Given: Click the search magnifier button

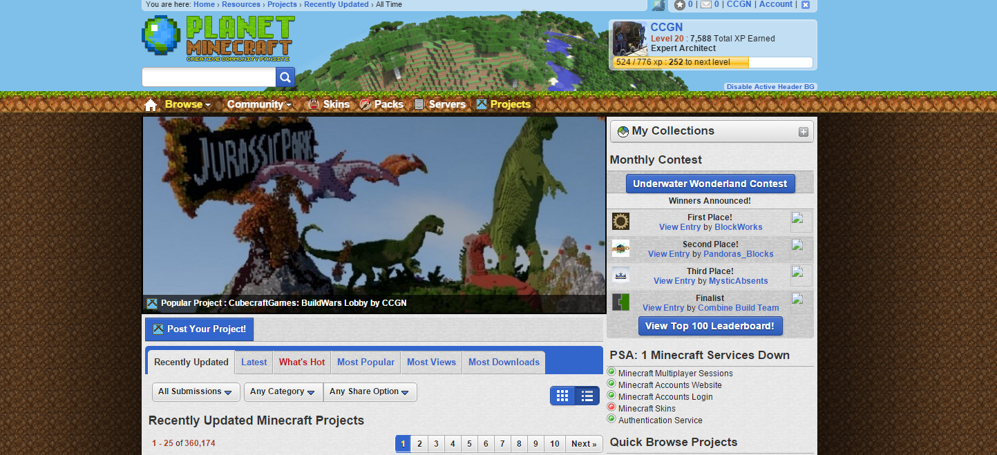Looking at the screenshot, I should [285, 77].
